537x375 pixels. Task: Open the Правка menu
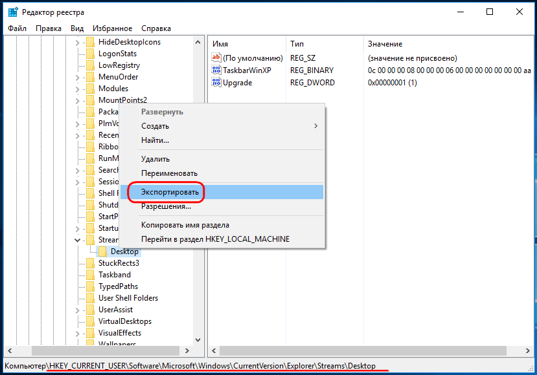coord(49,28)
